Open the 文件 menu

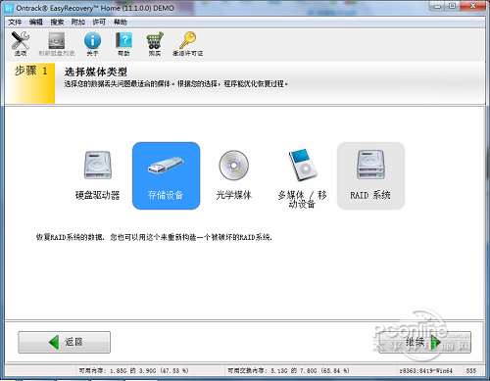pyautogui.click(x=15, y=23)
